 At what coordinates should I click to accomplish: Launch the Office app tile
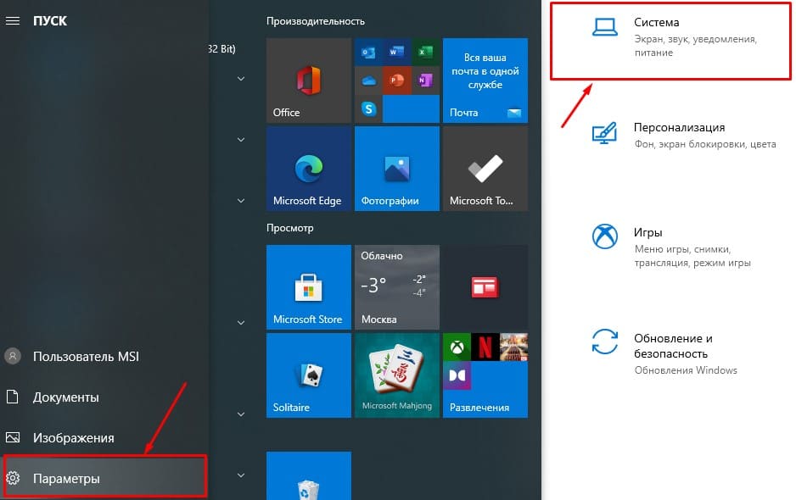[308, 79]
